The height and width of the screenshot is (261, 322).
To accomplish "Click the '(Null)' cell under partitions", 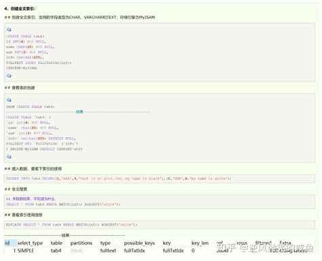I will tap(77, 251).
